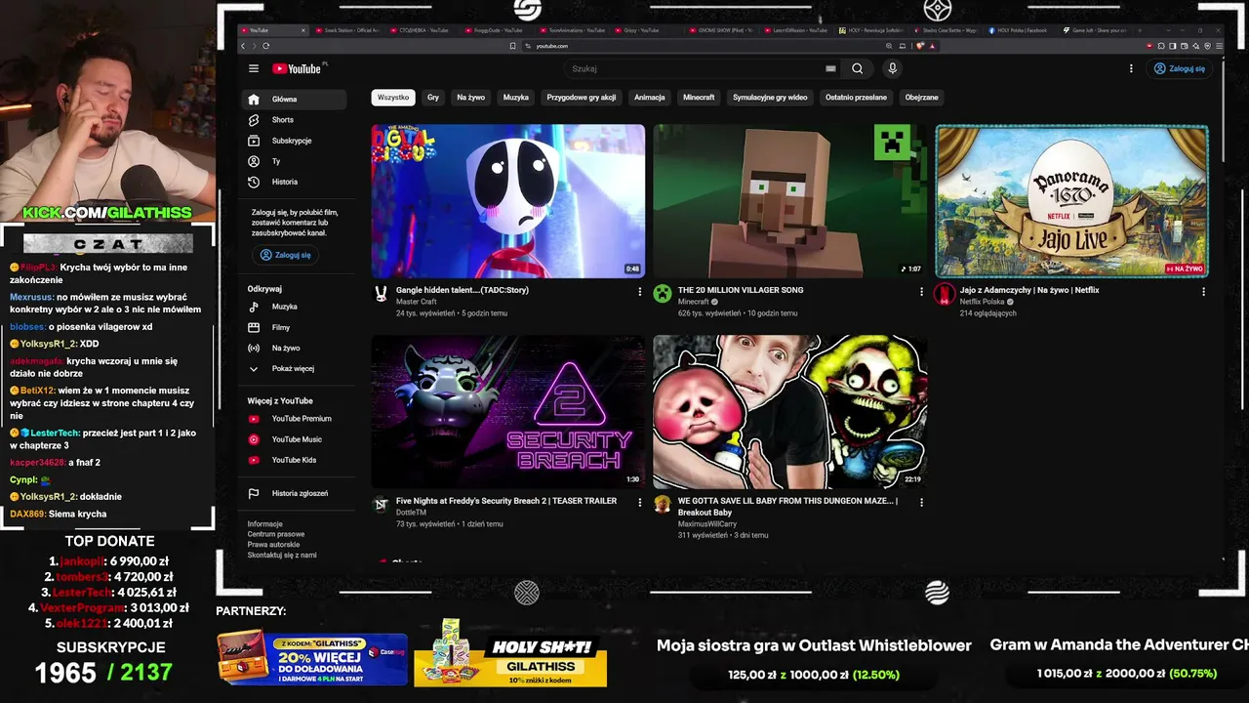Screen dimensions: 1249x703
Task: Open options for 20 Million Villager Song video
Action: [x=921, y=291]
